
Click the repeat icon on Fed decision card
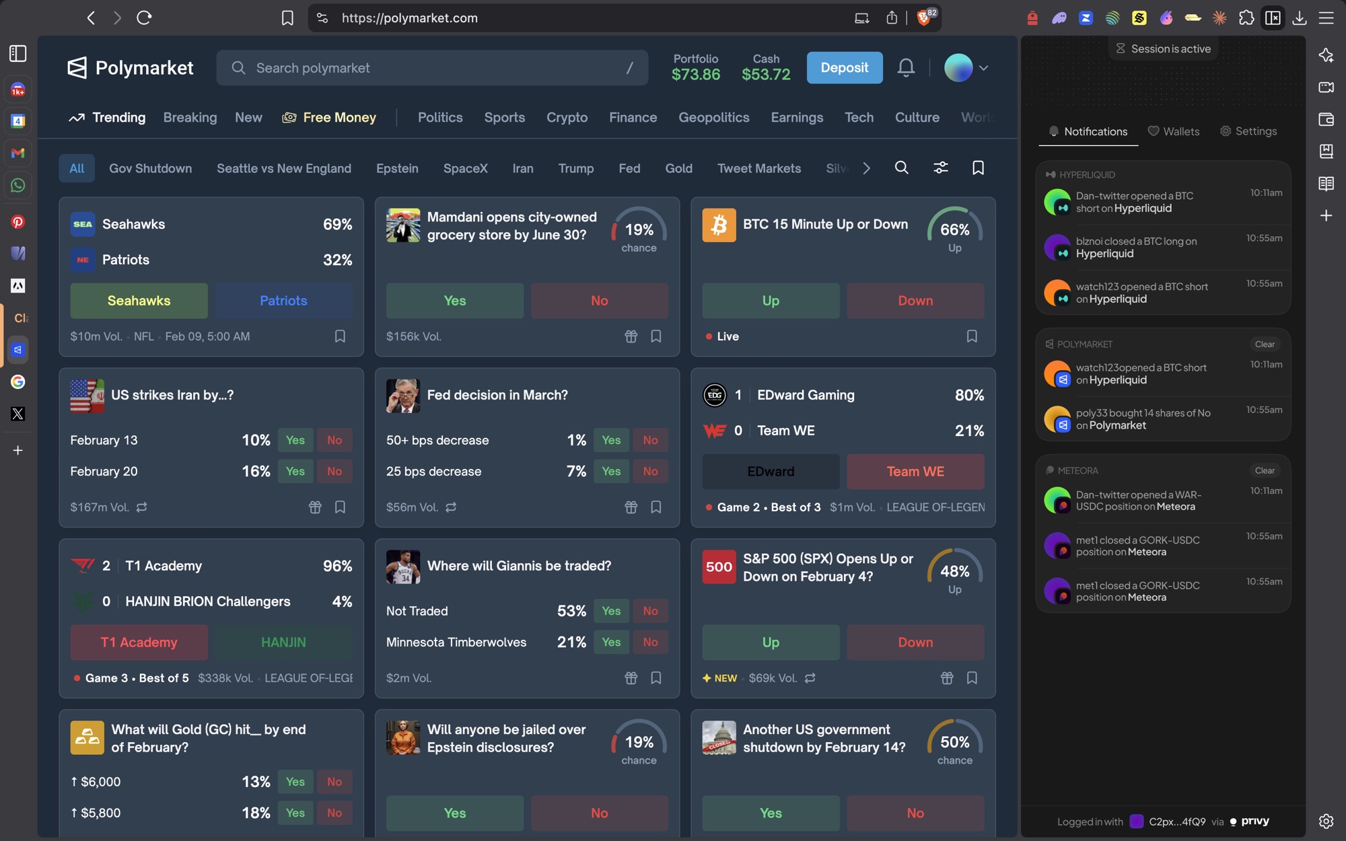point(451,507)
